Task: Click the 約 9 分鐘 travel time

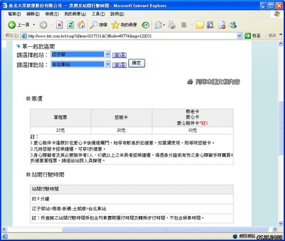Action: point(41,199)
